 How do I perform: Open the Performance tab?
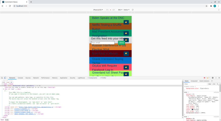45,78
